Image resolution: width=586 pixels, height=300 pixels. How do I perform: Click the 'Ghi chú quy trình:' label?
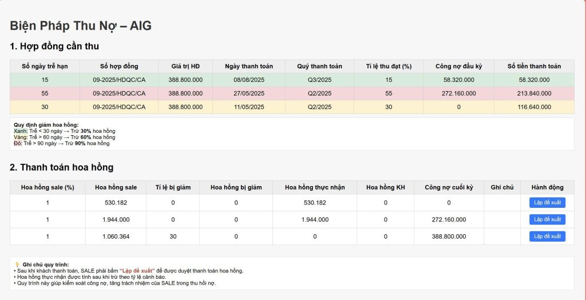(x=46, y=265)
